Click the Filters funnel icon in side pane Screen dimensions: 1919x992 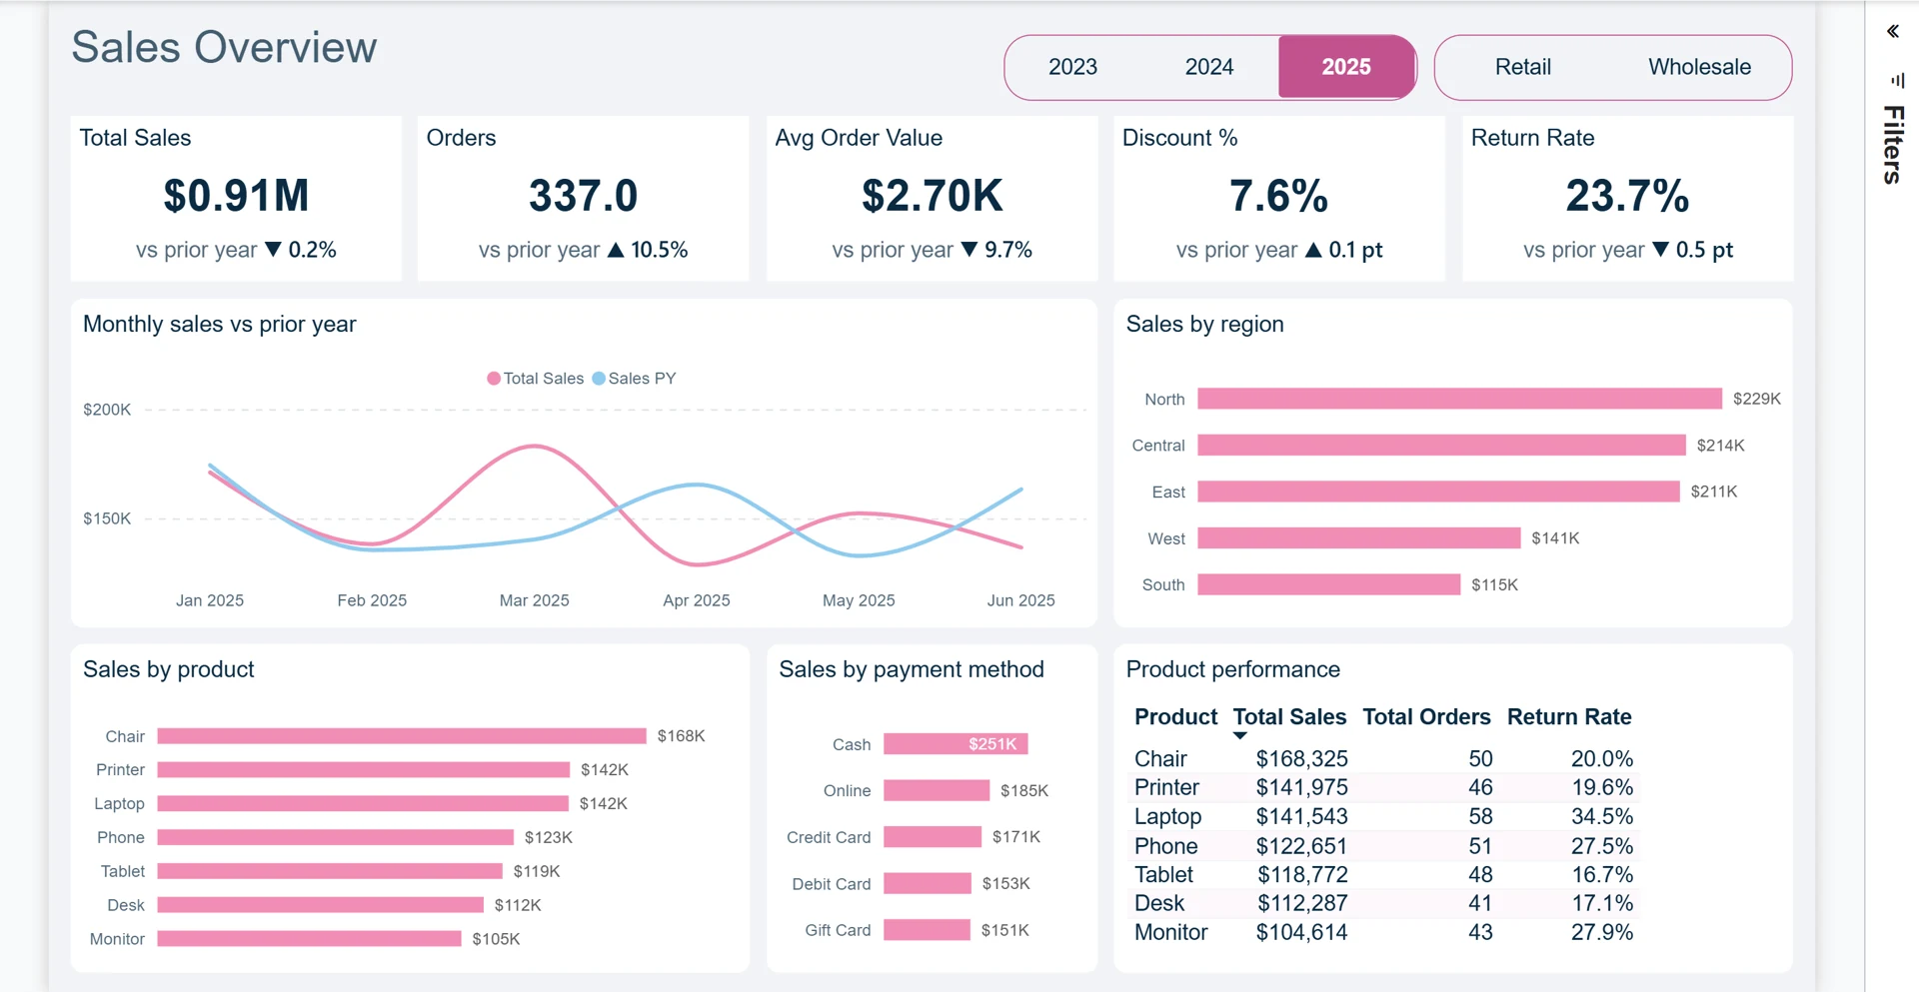point(1896,80)
